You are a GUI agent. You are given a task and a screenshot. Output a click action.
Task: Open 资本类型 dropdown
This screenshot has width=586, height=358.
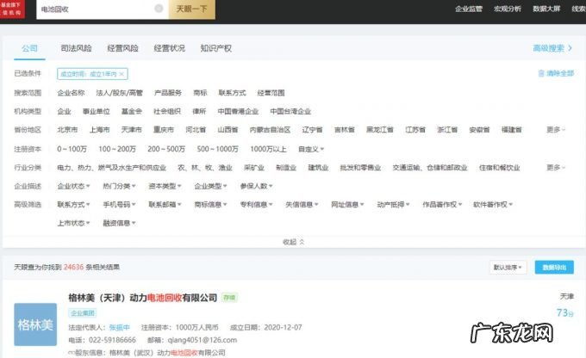(165, 186)
